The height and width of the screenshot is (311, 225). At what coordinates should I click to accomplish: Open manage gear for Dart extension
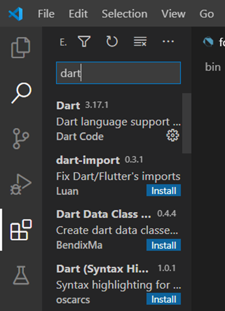[173, 135]
